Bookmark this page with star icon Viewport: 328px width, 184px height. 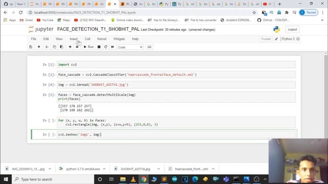(254, 12)
